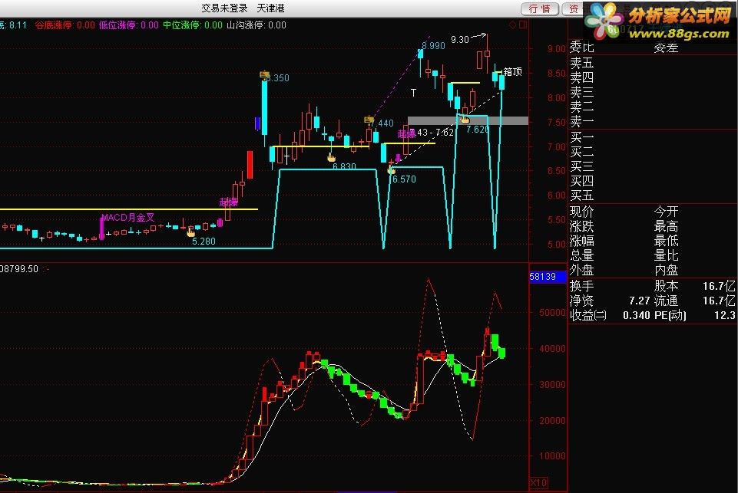Select the 山沟涨停 indicator value
The width and height of the screenshot is (738, 493).
(256, 25)
